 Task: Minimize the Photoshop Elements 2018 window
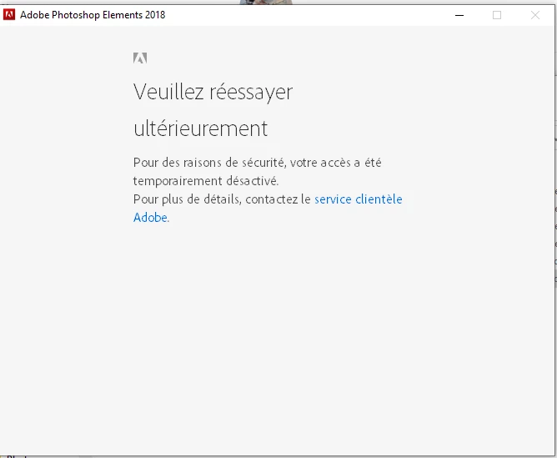[459, 15]
